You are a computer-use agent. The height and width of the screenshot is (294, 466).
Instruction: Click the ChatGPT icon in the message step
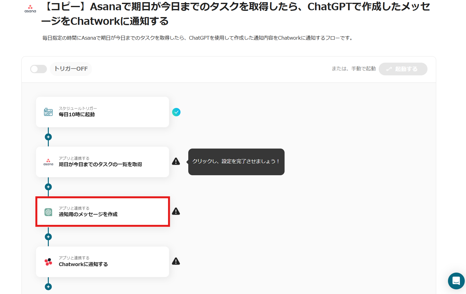tap(48, 212)
